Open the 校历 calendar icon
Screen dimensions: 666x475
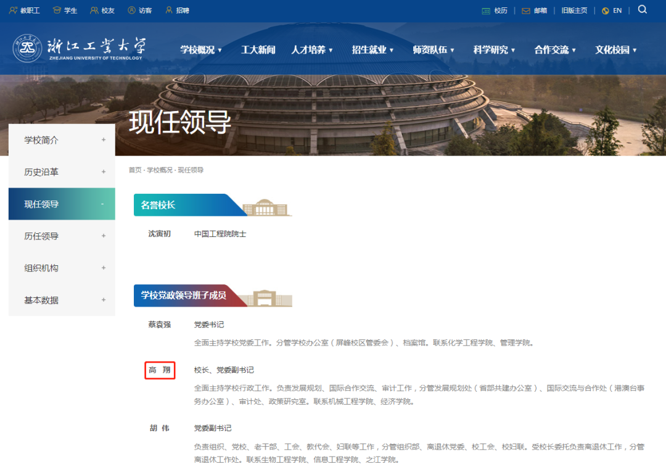(487, 10)
